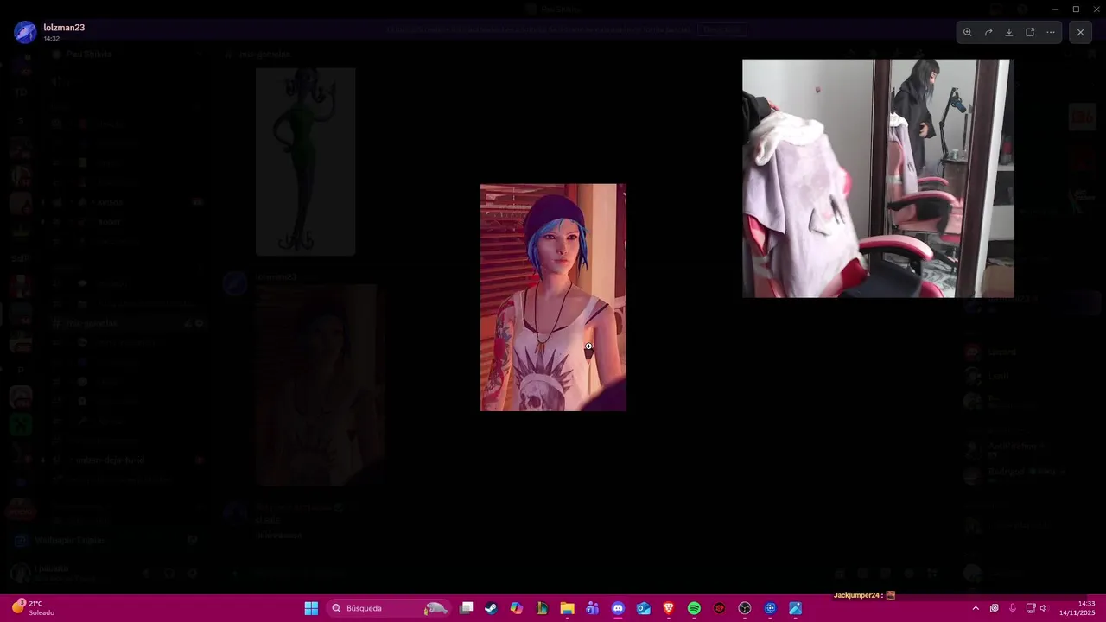Open Microsoft Teams from the taskbar
Image resolution: width=1106 pixels, height=622 pixels.
coord(592,608)
